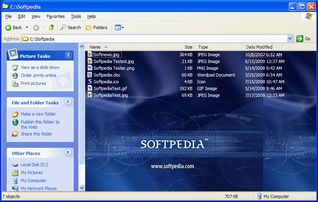Click the Back arrow icon
The height and width of the screenshot is (202, 318).
(x=8, y=27)
